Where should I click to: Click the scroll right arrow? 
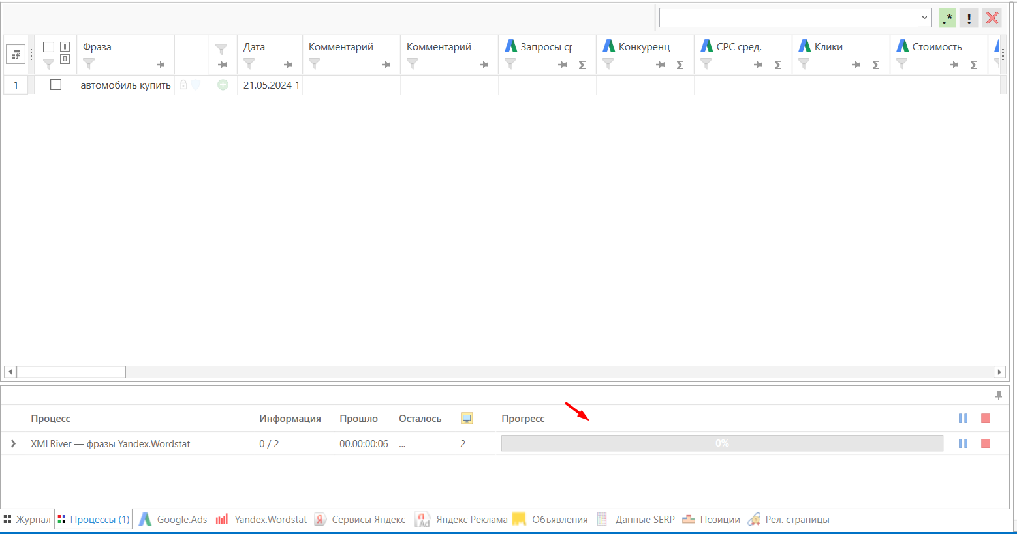click(x=999, y=372)
